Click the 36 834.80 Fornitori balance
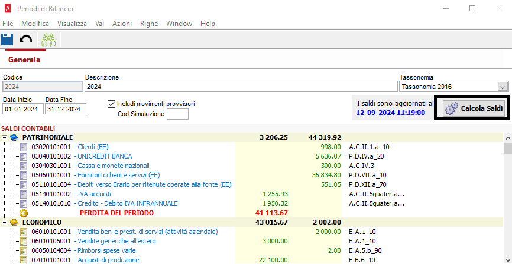 click(x=326, y=175)
